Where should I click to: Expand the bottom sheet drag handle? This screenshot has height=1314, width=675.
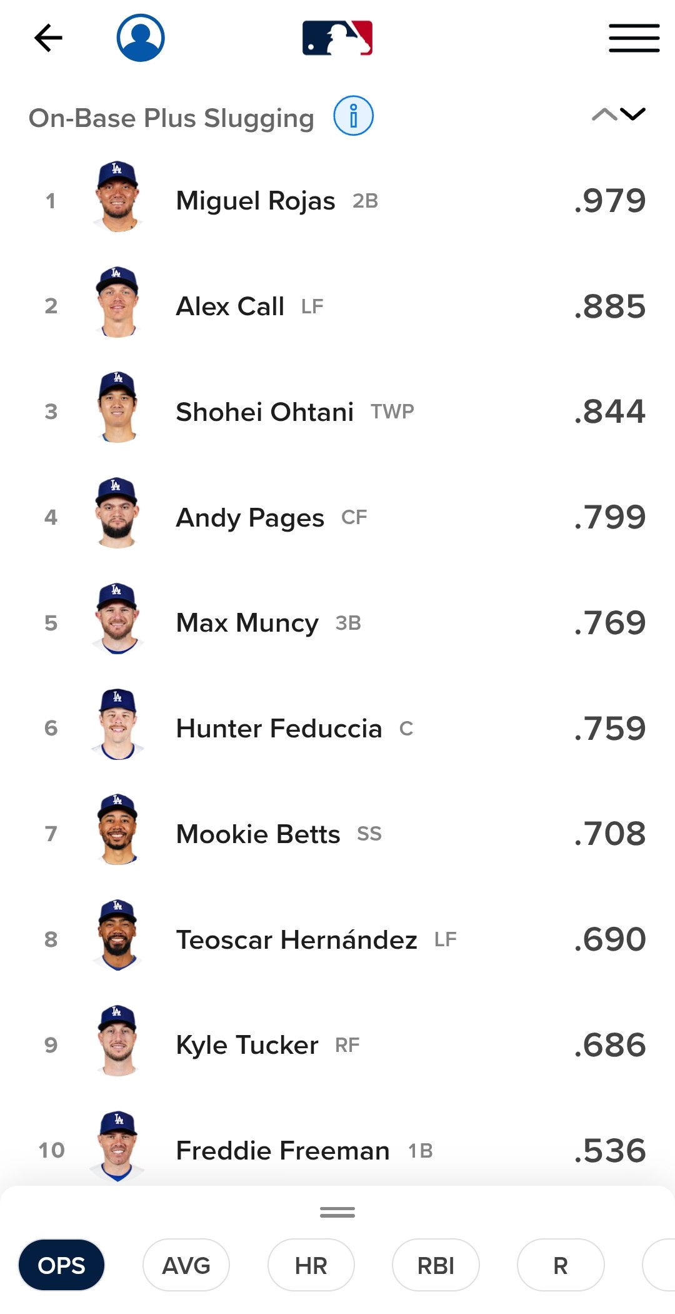click(x=337, y=1212)
